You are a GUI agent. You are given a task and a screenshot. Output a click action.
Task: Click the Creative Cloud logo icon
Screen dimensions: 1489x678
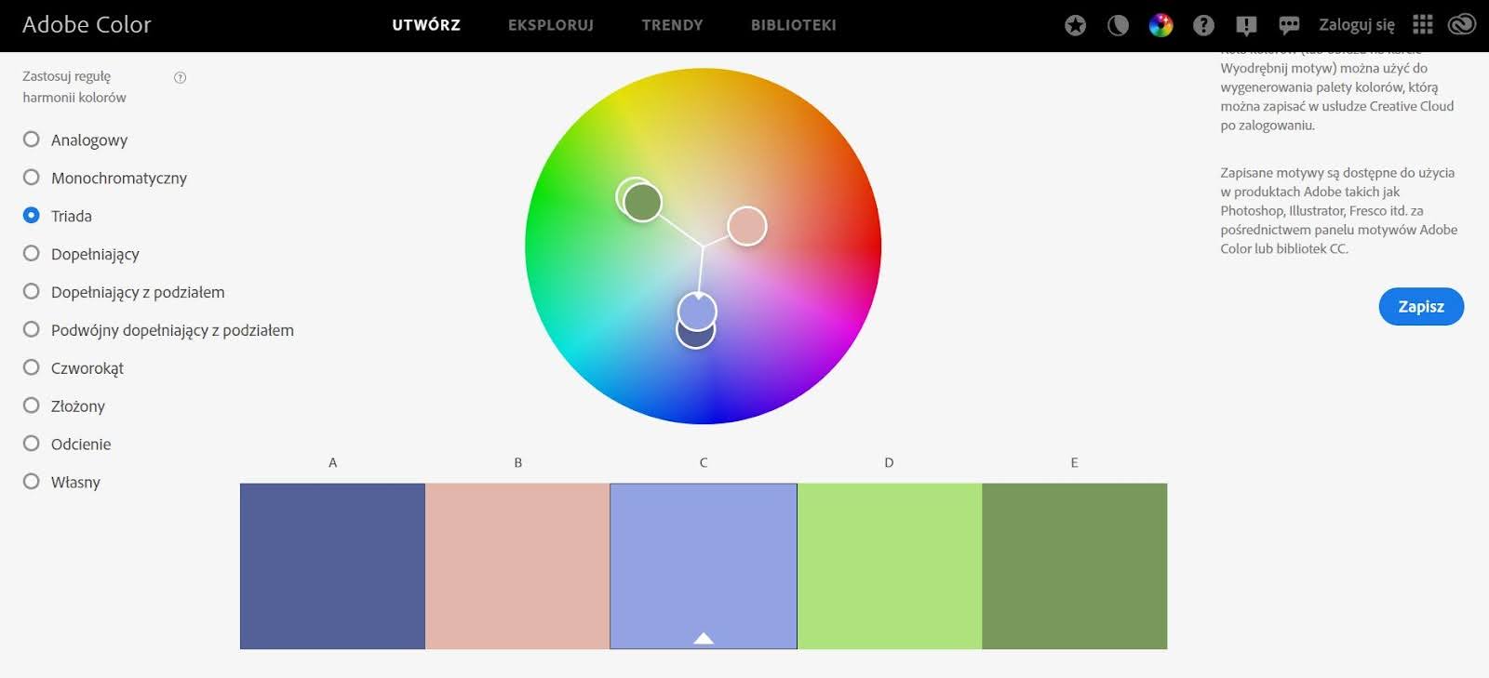click(x=1461, y=25)
